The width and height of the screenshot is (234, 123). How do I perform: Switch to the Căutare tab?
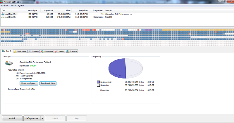point(34,51)
